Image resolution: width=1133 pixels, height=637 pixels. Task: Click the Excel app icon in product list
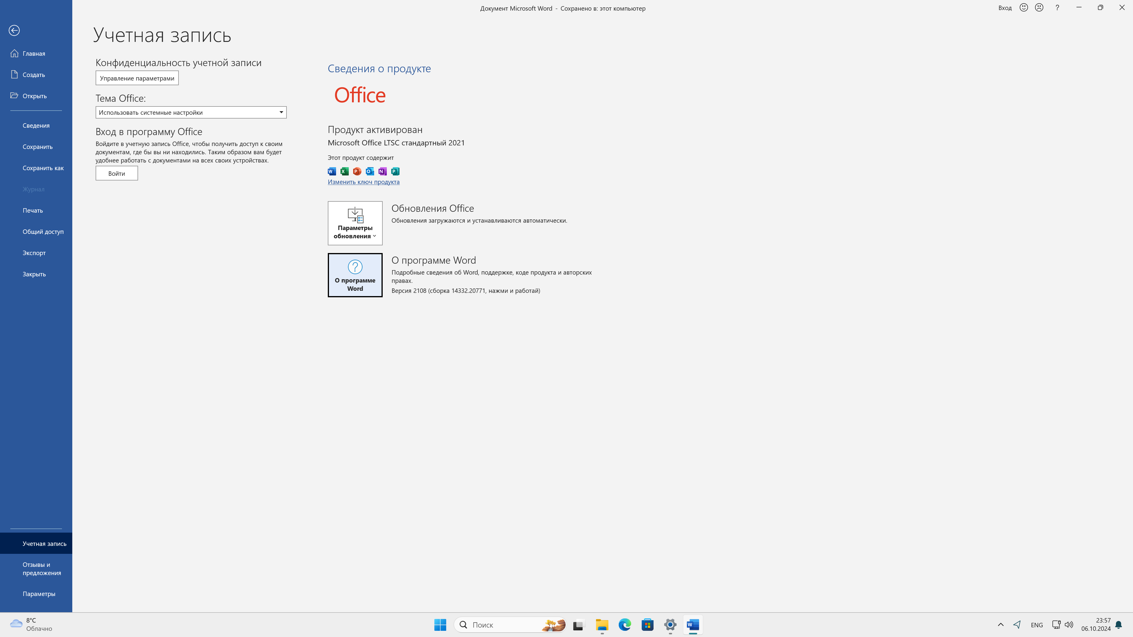click(344, 171)
